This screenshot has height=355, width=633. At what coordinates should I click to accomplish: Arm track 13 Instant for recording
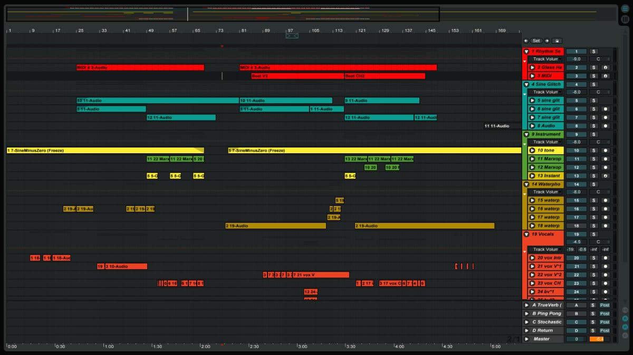[x=606, y=176]
